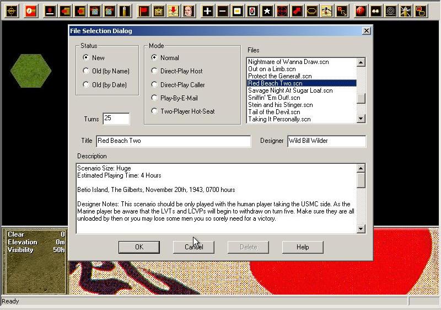Click the plus sign toolbar icon
Image resolution: width=441 pixels, height=310 pixels.
207,10
